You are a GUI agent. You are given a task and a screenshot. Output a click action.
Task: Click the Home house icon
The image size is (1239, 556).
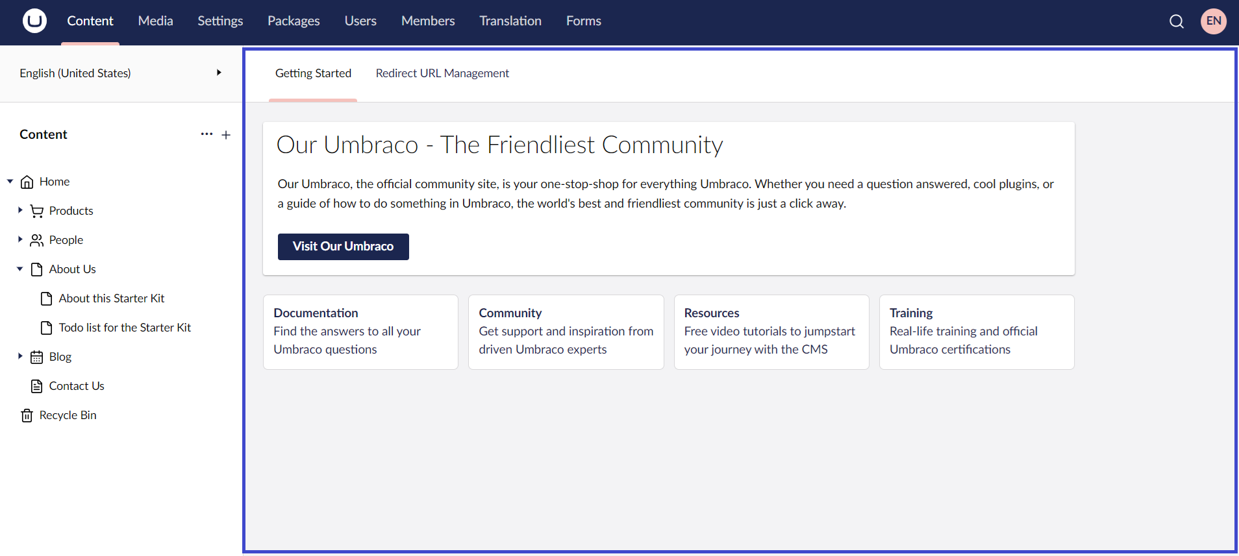point(27,182)
